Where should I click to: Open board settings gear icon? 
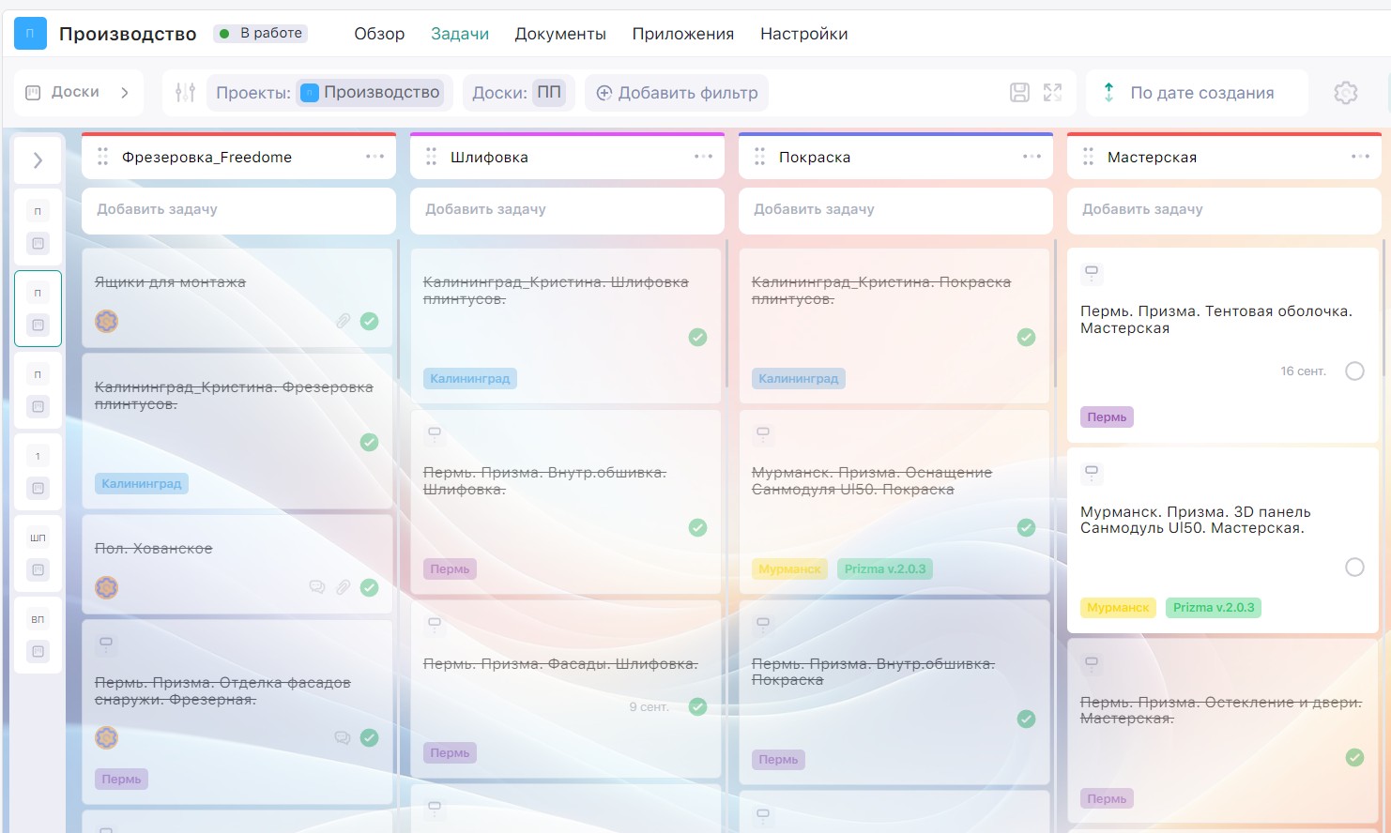[x=1345, y=92]
